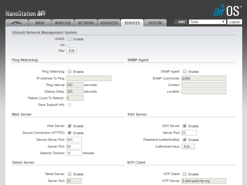Image resolution: width=247 pixels, height=185 pixels.
Task: Click the SNMP Contact field
Action: [204, 85]
